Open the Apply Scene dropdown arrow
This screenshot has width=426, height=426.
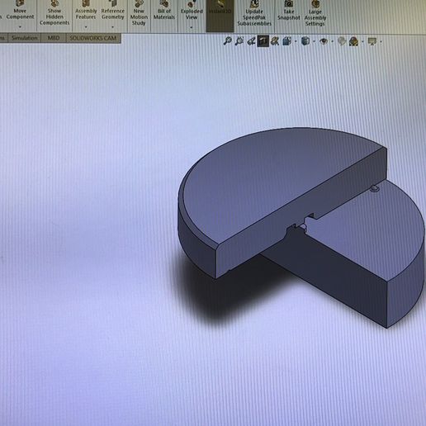click(x=362, y=41)
